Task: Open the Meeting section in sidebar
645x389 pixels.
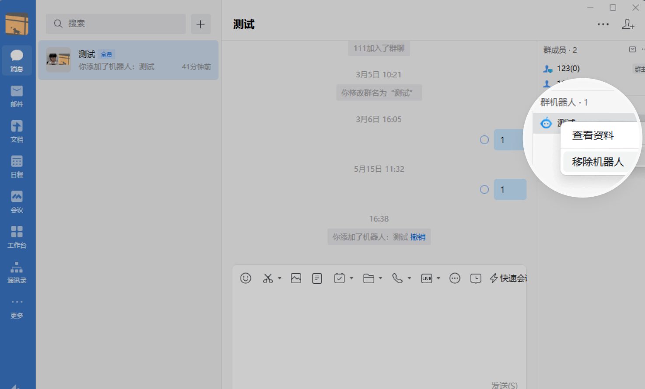Action: [17, 201]
